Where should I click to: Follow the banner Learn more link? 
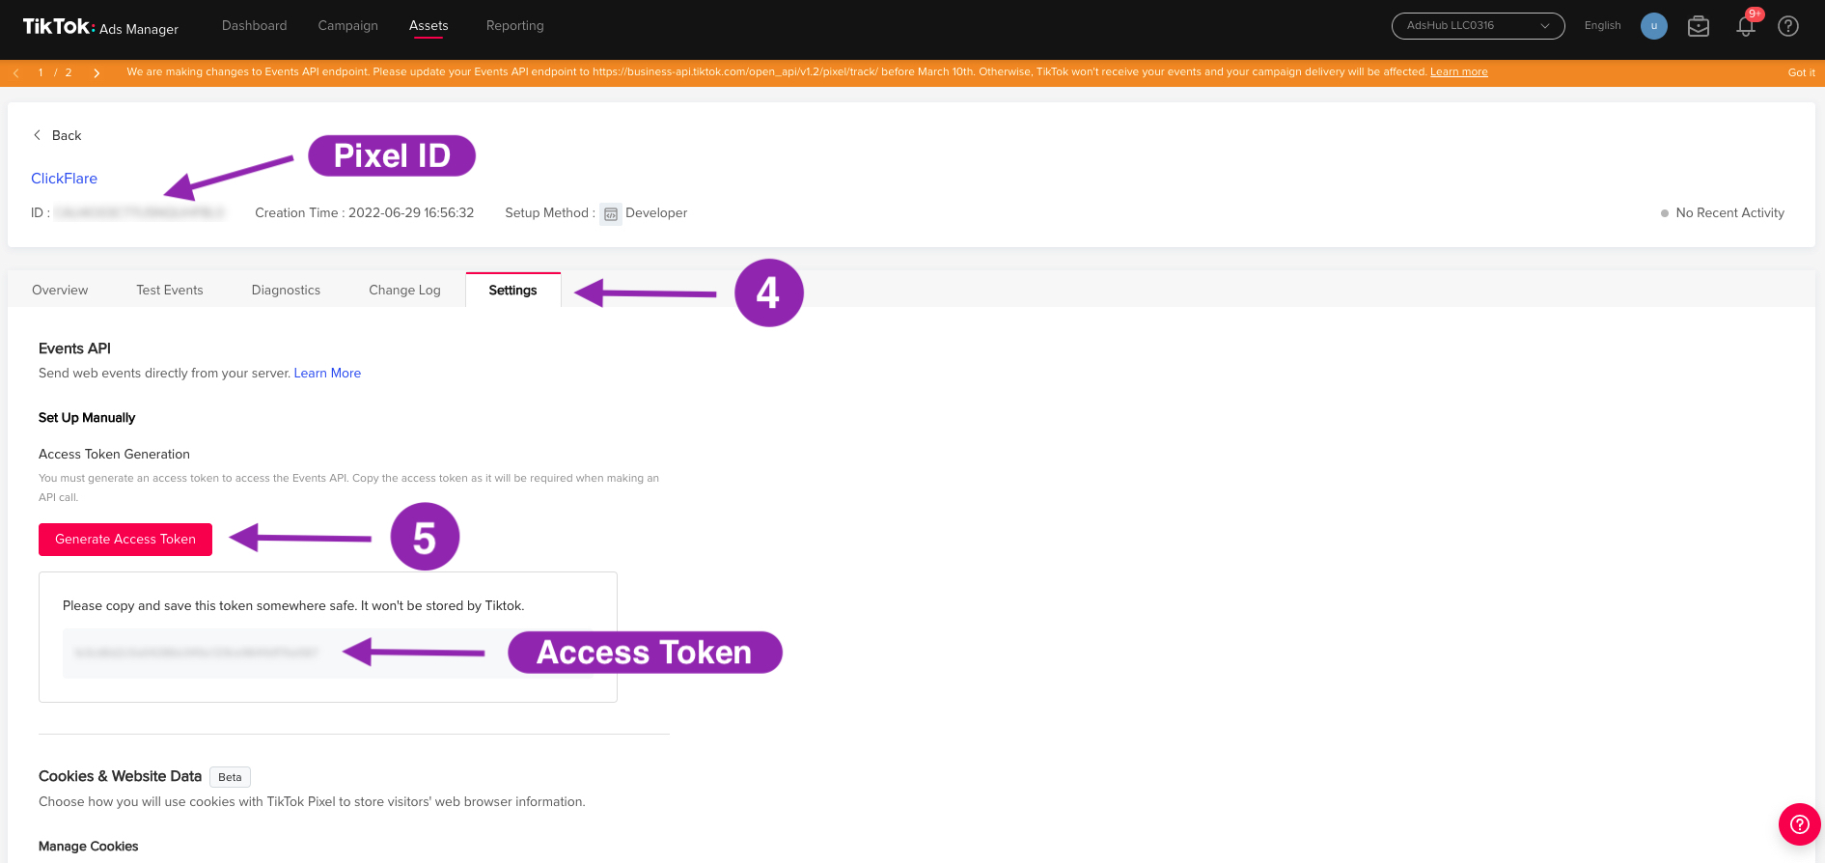click(1458, 72)
